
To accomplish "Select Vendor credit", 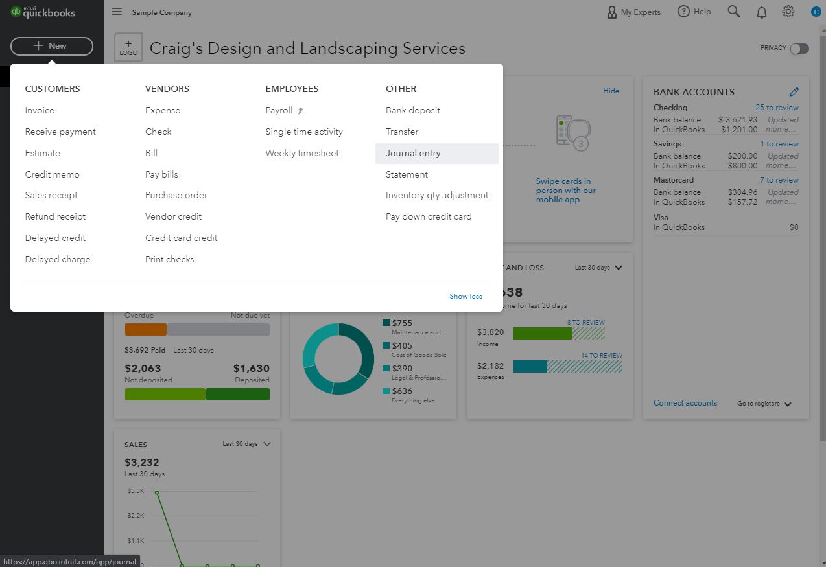I will pos(173,216).
